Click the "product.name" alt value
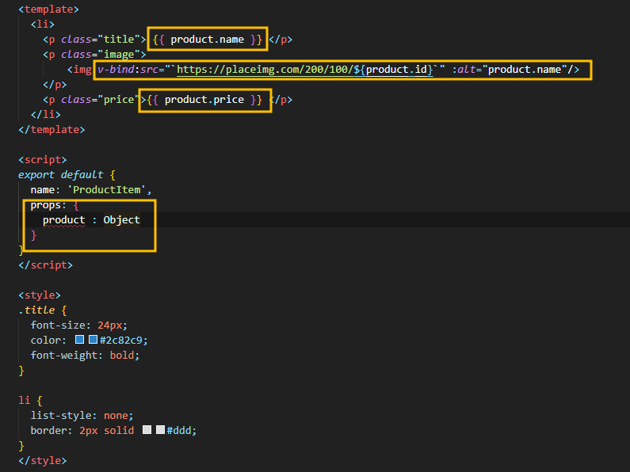 525,70
